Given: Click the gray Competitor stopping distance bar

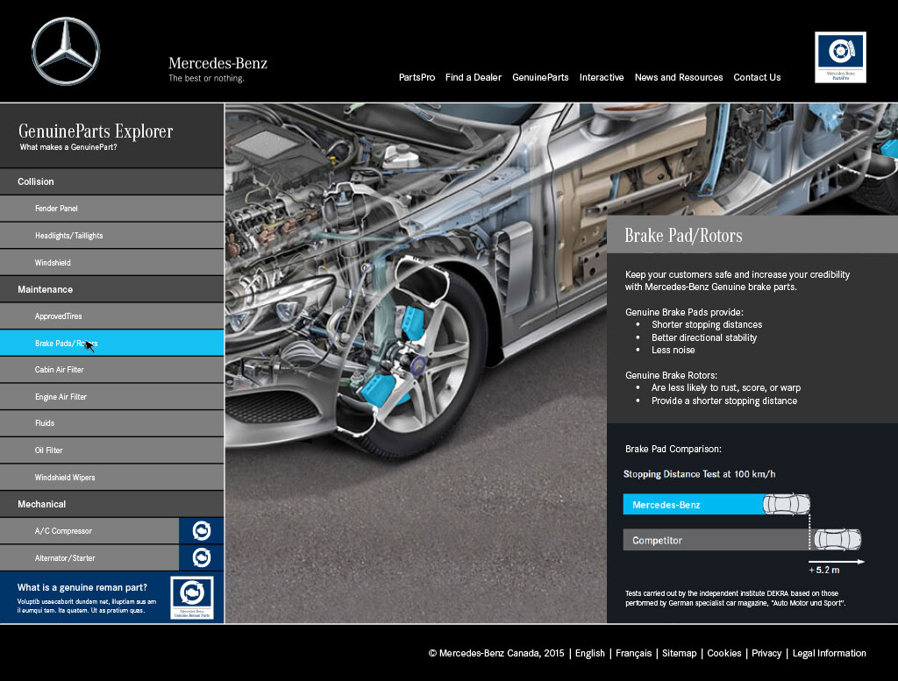Looking at the screenshot, I should click(x=716, y=540).
